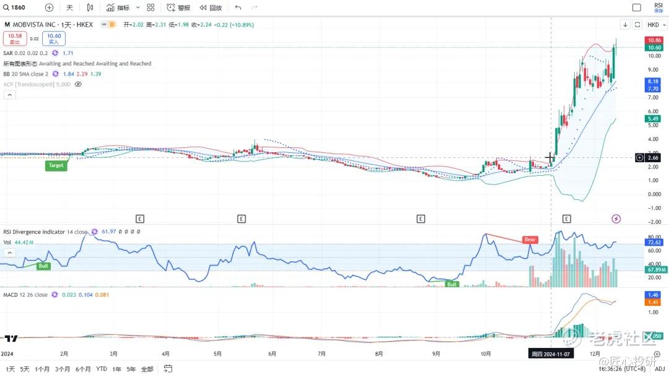Expand the indicators favorites chevron
The height and width of the screenshot is (377, 669).
(138, 7)
